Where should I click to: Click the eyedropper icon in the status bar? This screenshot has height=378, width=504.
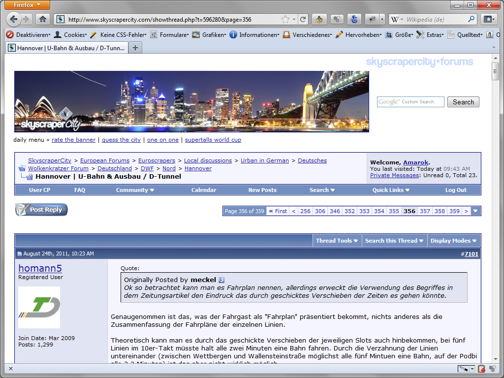[463, 369]
